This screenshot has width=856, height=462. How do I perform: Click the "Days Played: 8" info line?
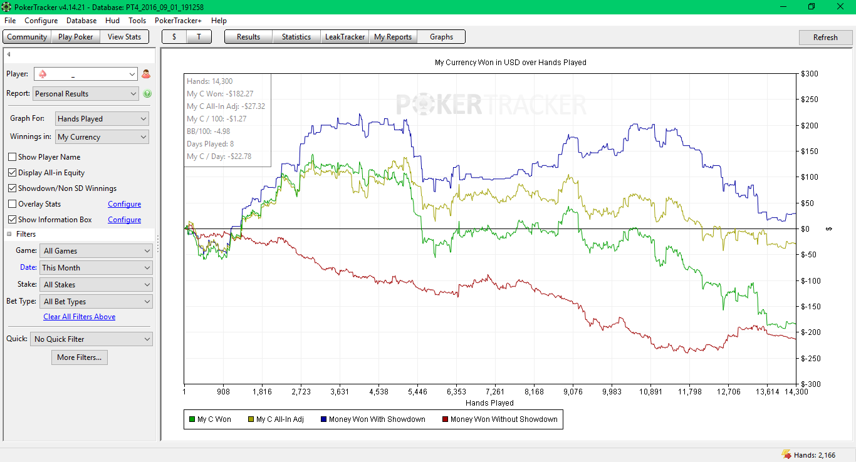(x=211, y=144)
